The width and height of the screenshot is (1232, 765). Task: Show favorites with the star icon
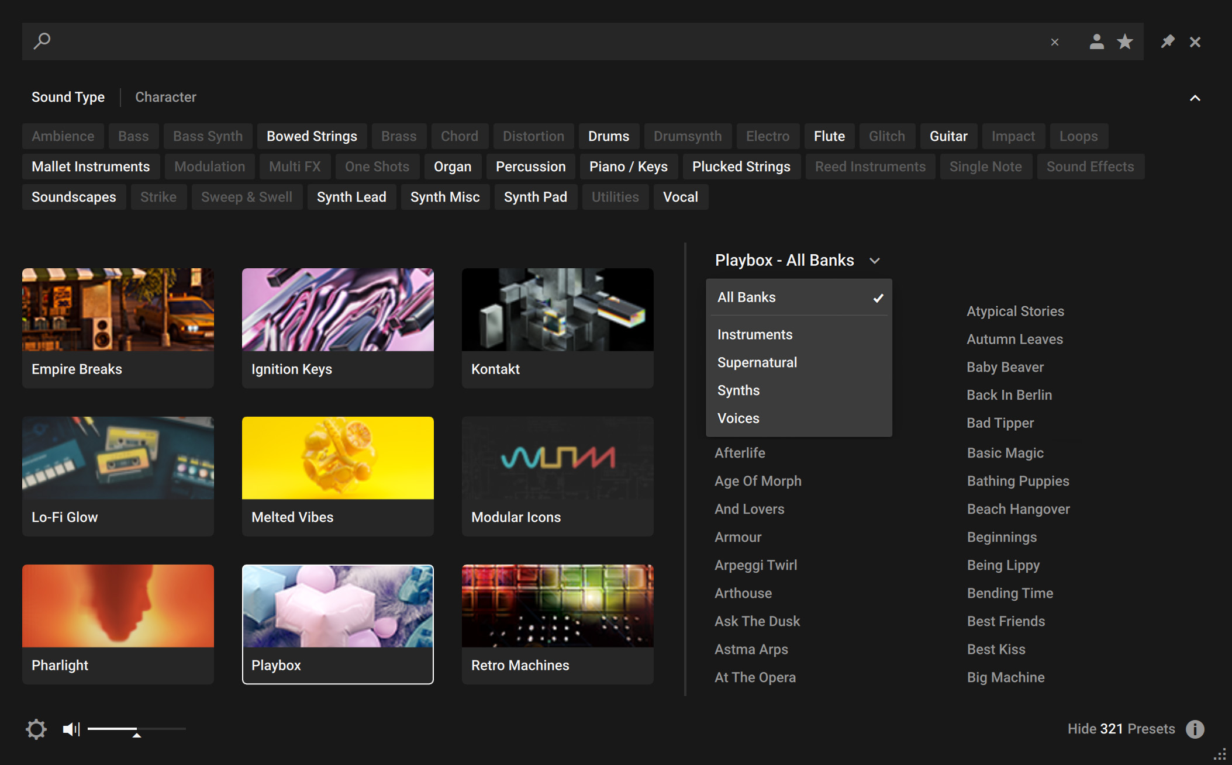(1124, 41)
